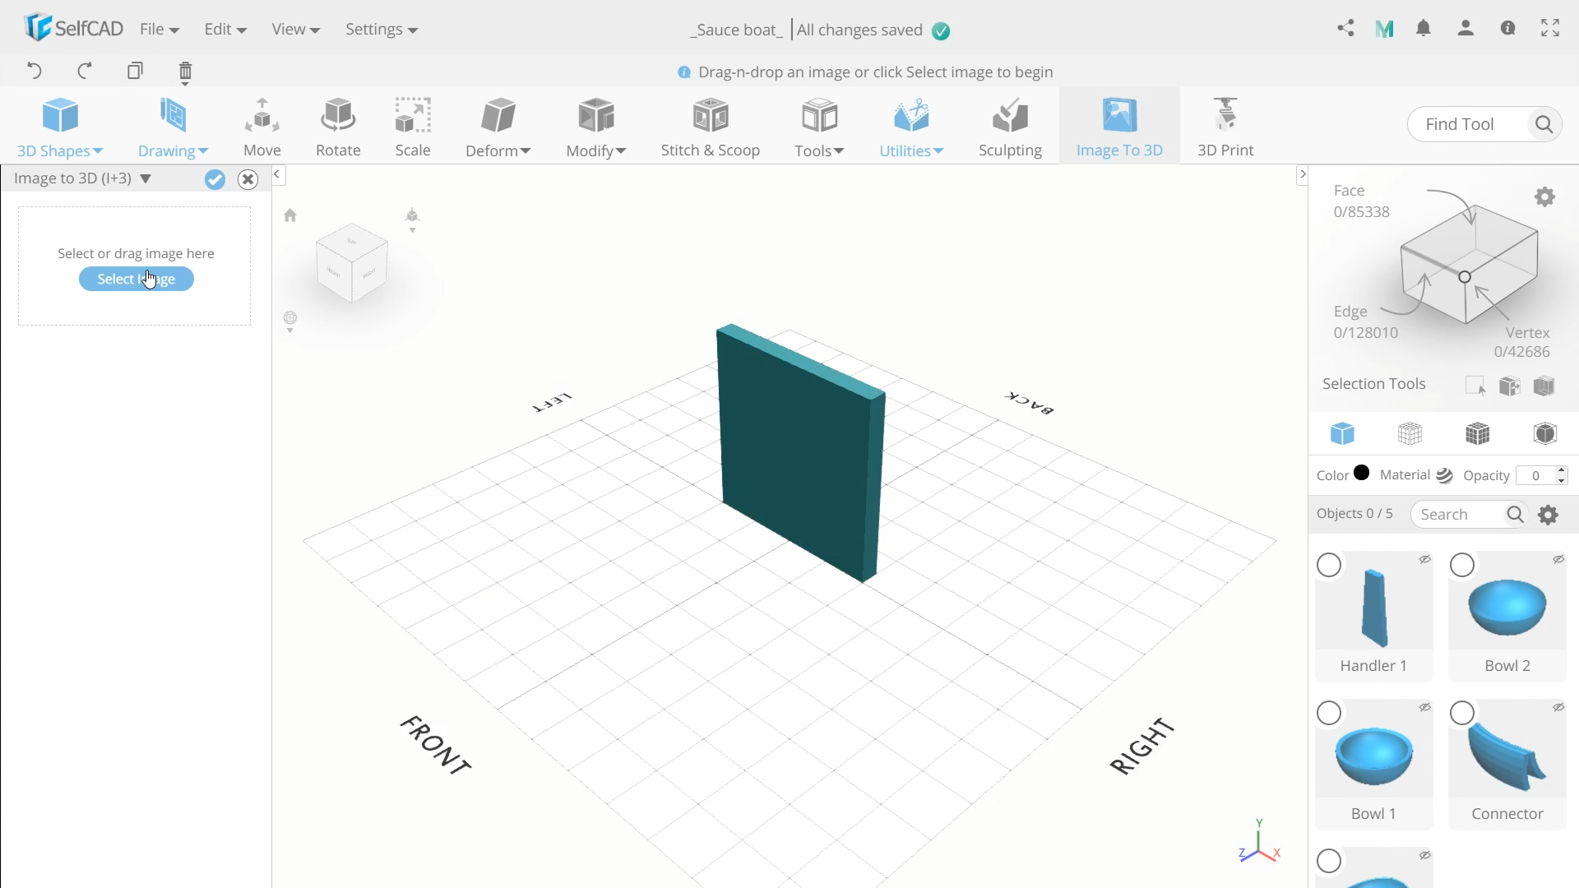Screen dimensions: 1579x888
Task: Toggle visibility of Handler 1
Action: 1425,559
